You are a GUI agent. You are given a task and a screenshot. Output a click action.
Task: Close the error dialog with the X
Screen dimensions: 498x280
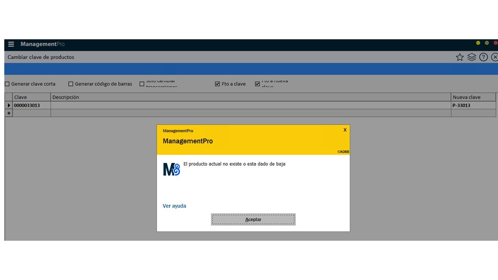(345, 130)
